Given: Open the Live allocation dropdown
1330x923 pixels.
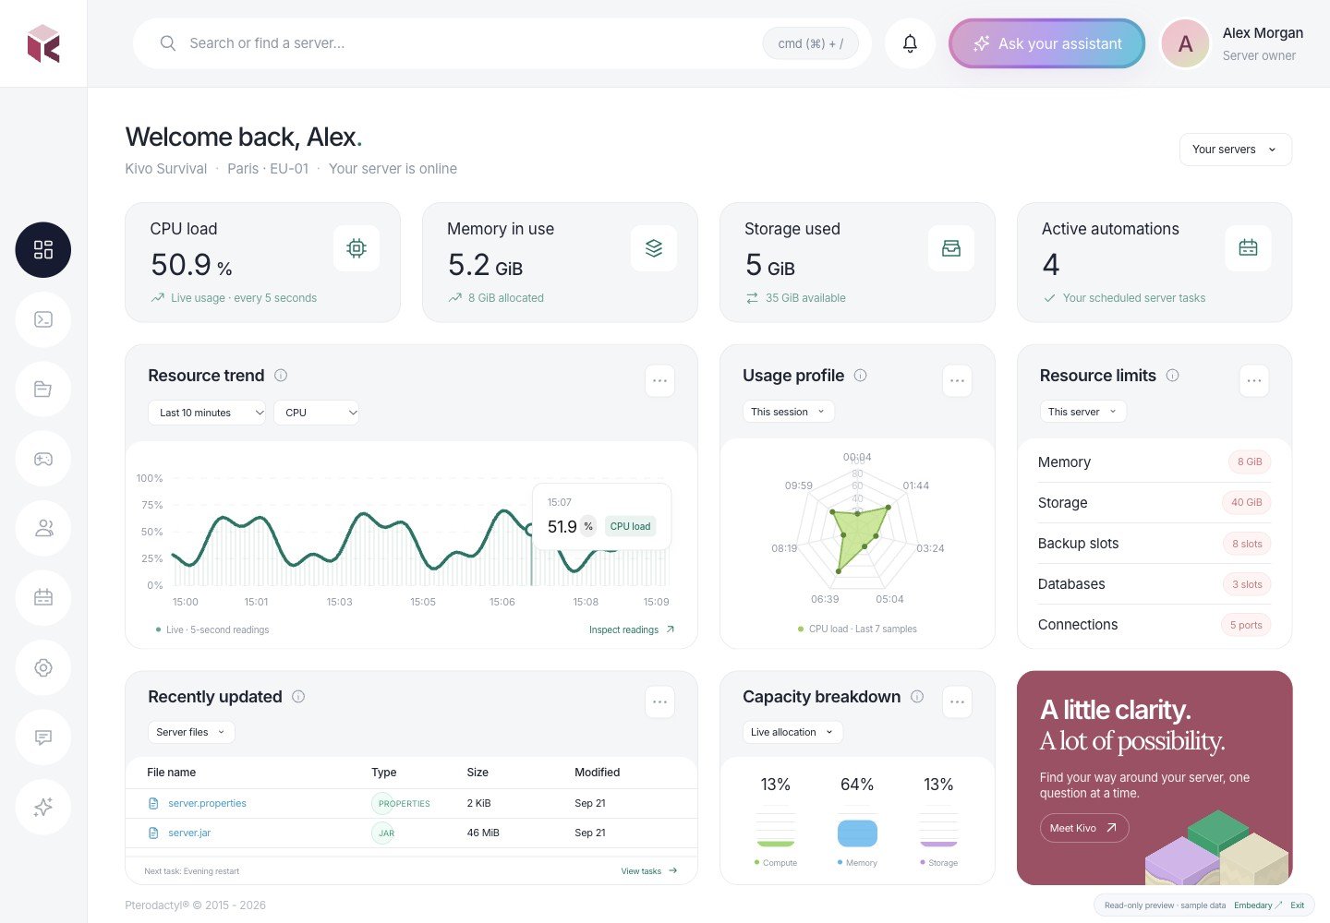Looking at the screenshot, I should 793,732.
